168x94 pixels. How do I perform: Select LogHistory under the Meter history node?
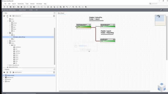coord(18,51)
